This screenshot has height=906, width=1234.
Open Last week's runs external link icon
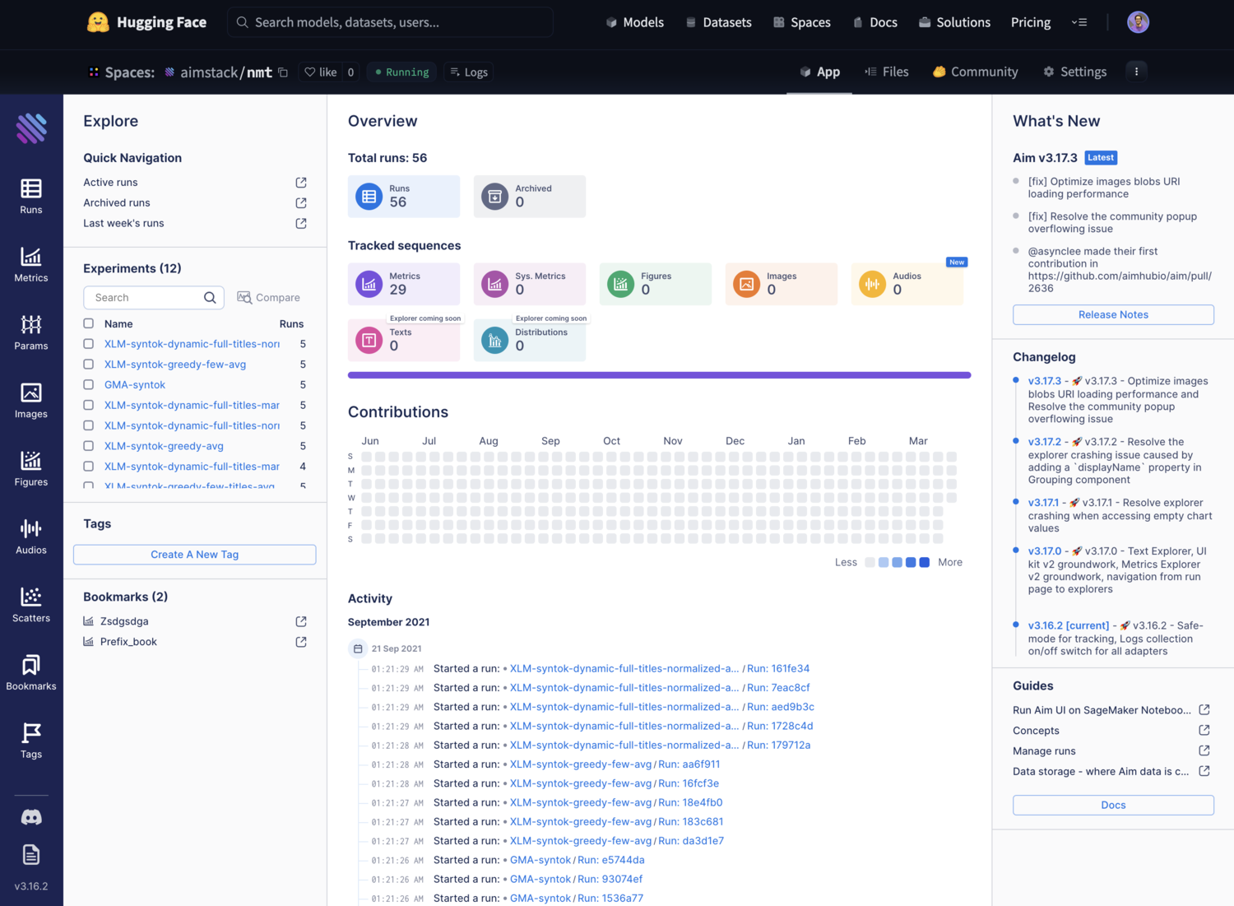click(301, 224)
